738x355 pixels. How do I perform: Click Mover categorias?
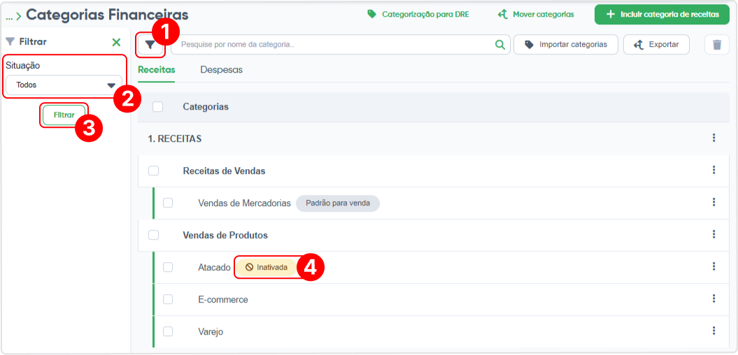(536, 14)
